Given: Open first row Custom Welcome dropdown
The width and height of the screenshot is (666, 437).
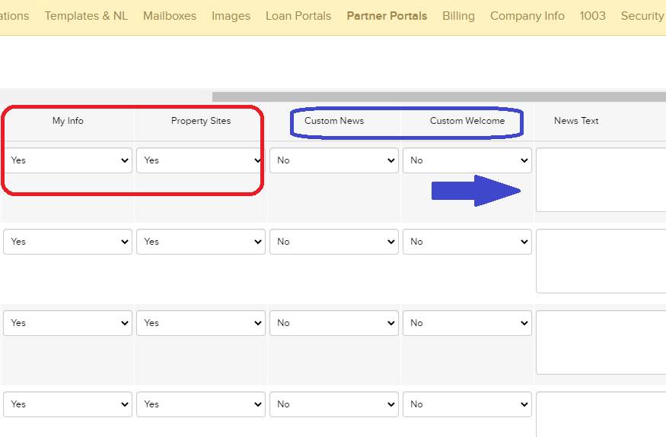Looking at the screenshot, I should [467, 160].
